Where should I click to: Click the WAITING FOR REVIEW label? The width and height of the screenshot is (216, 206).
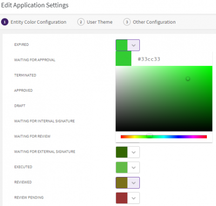pyautogui.click(x=32, y=136)
